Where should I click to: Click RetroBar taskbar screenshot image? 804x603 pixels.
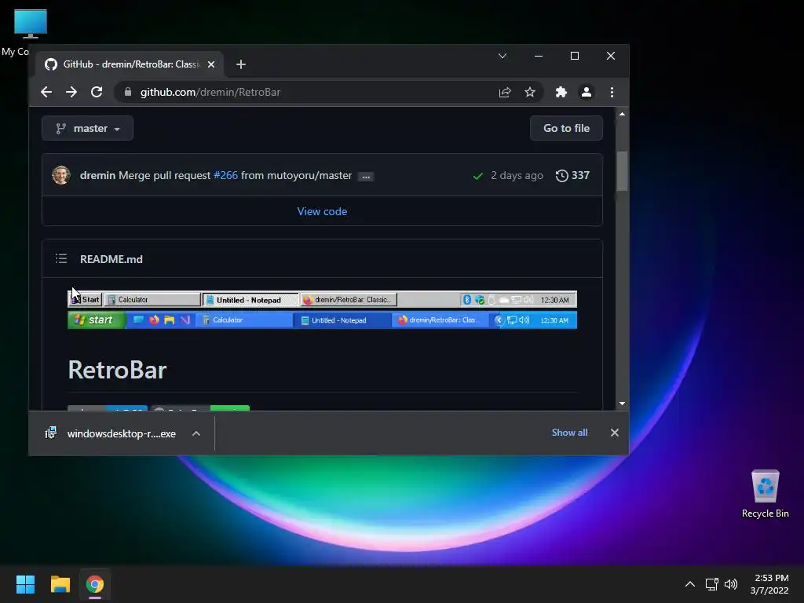[322, 309]
